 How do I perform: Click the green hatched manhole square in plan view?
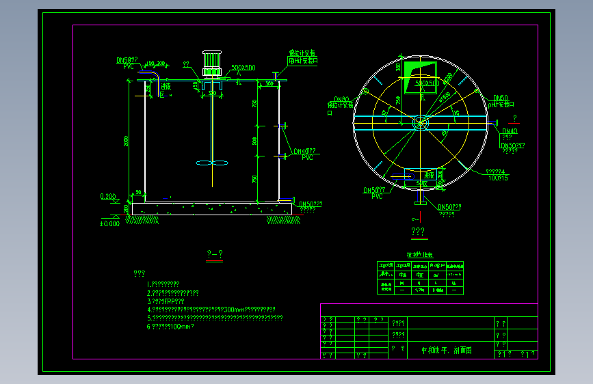pos(421,78)
